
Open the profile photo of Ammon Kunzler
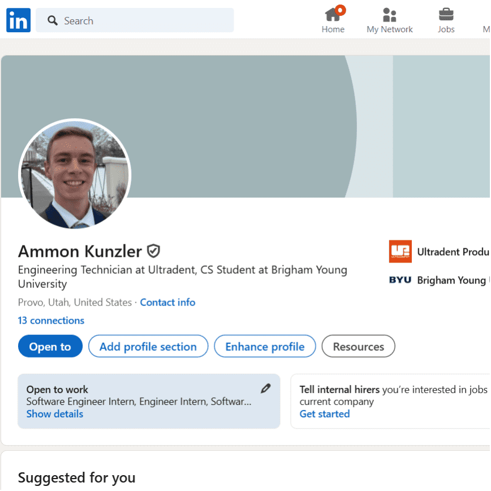click(75, 174)
